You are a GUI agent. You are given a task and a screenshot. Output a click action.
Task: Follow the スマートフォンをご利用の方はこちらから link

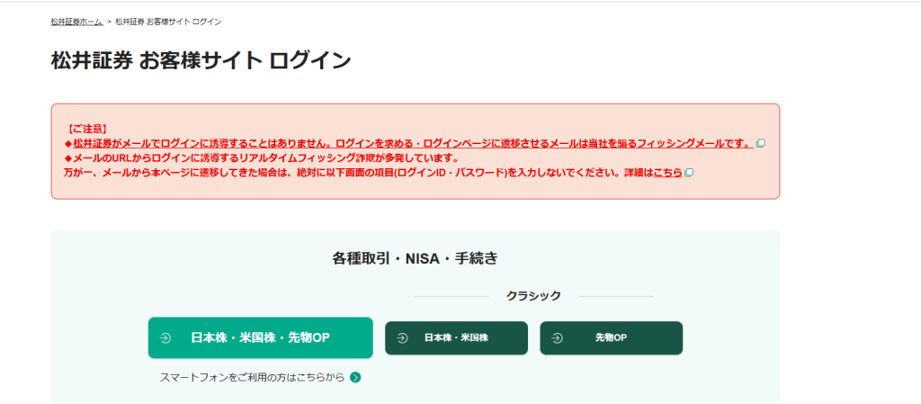(252, 377)
